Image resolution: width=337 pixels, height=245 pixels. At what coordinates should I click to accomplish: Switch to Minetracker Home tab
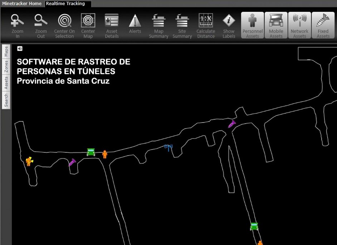[x=22, y=4]
